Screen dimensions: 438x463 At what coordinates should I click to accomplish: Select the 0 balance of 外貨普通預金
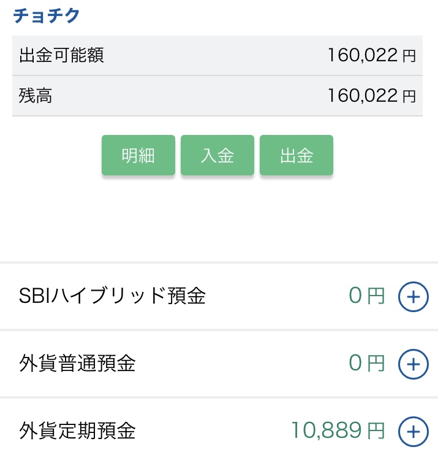point(356,364)
